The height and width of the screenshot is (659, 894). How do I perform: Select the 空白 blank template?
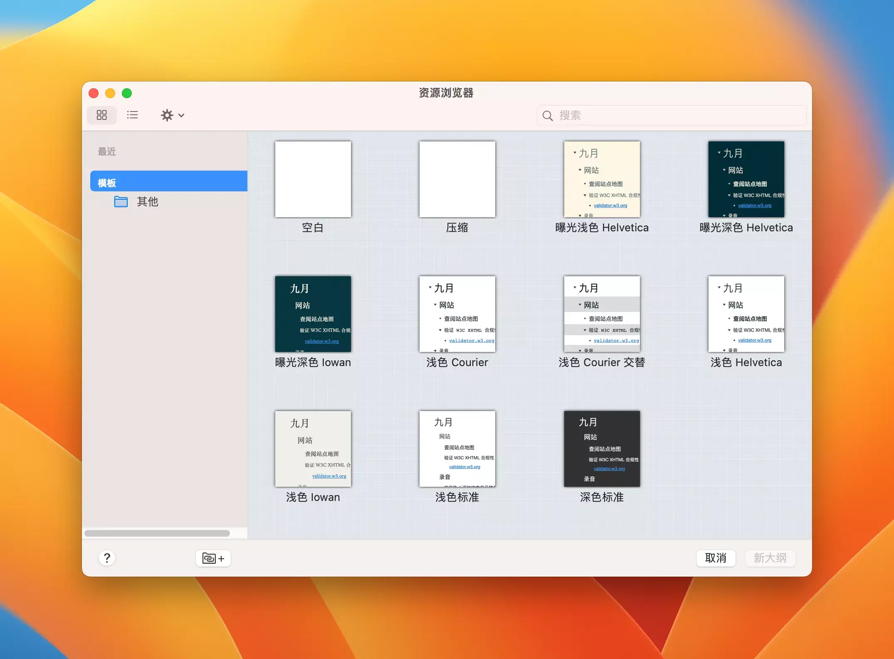(x=313, y=179)
